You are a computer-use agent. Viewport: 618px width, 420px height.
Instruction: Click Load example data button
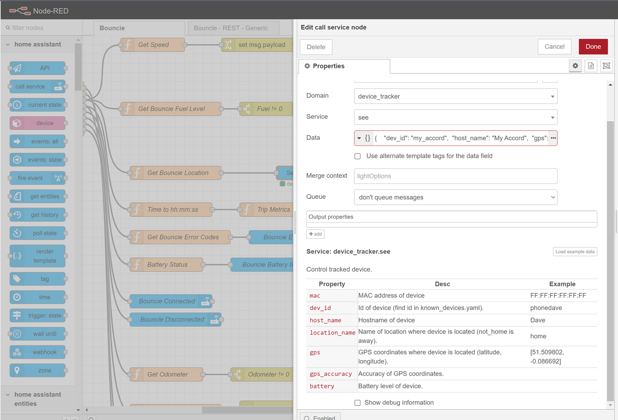click(575, 252)
